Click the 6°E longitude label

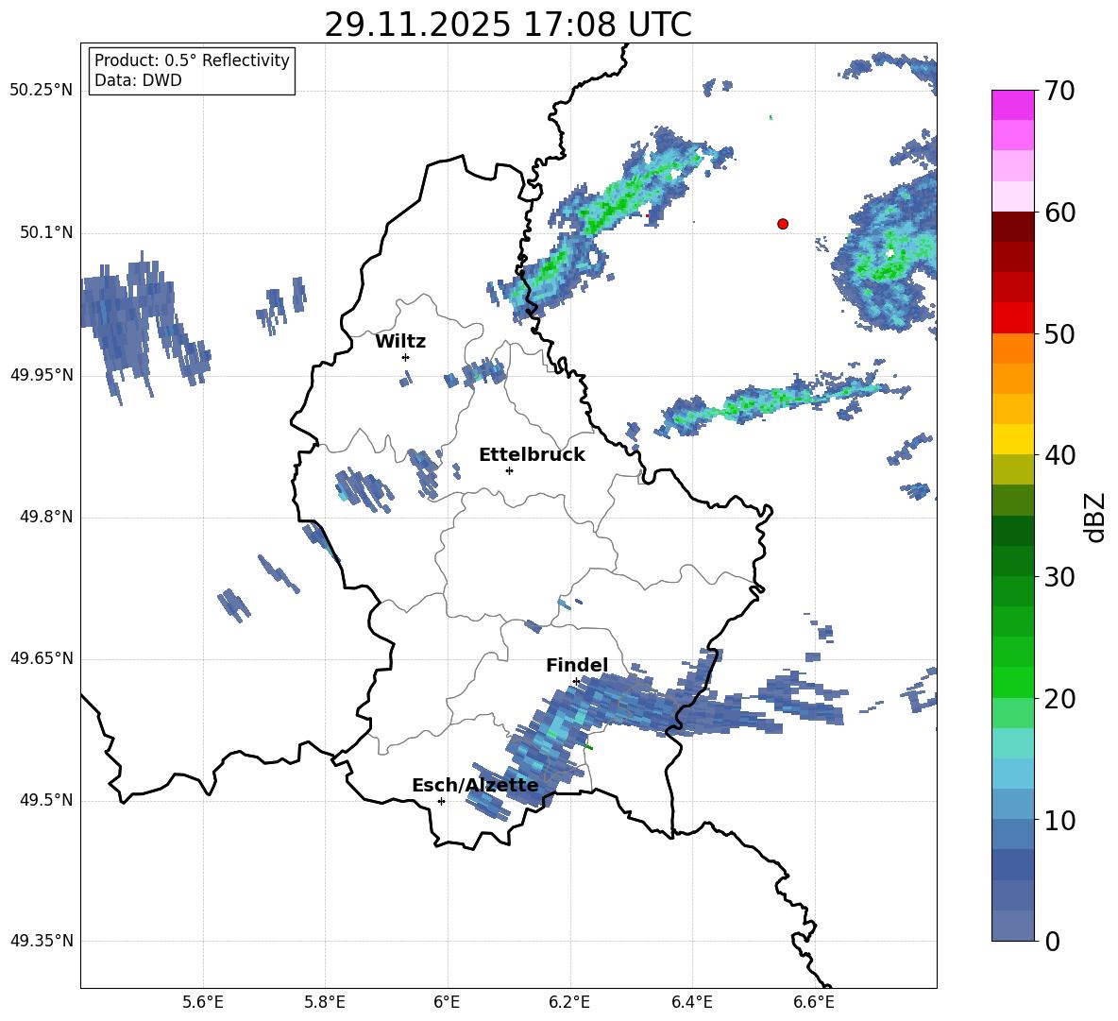pyautogui.click(x=447, y=1002)
